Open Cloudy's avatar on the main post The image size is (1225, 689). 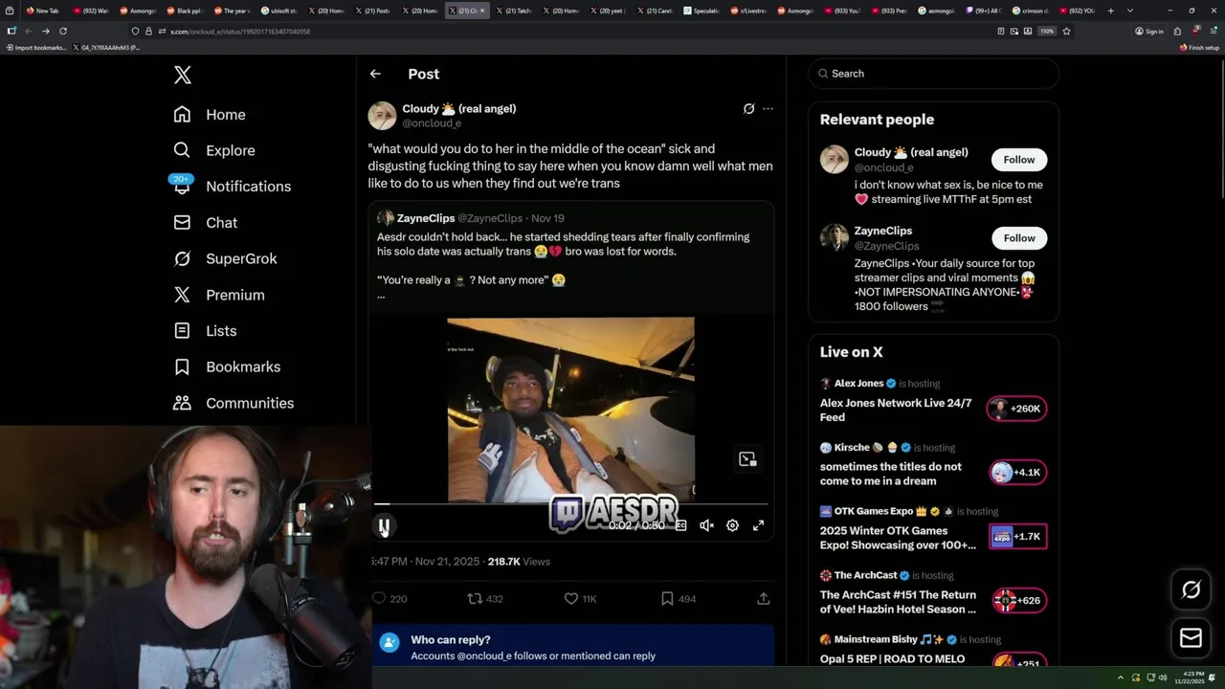pos(382,116)
